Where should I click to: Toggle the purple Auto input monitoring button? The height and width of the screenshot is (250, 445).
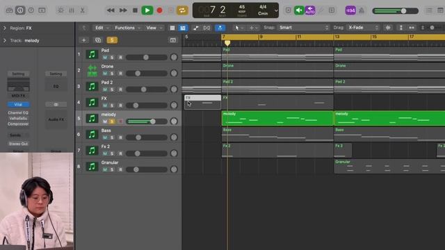point(310,10)
